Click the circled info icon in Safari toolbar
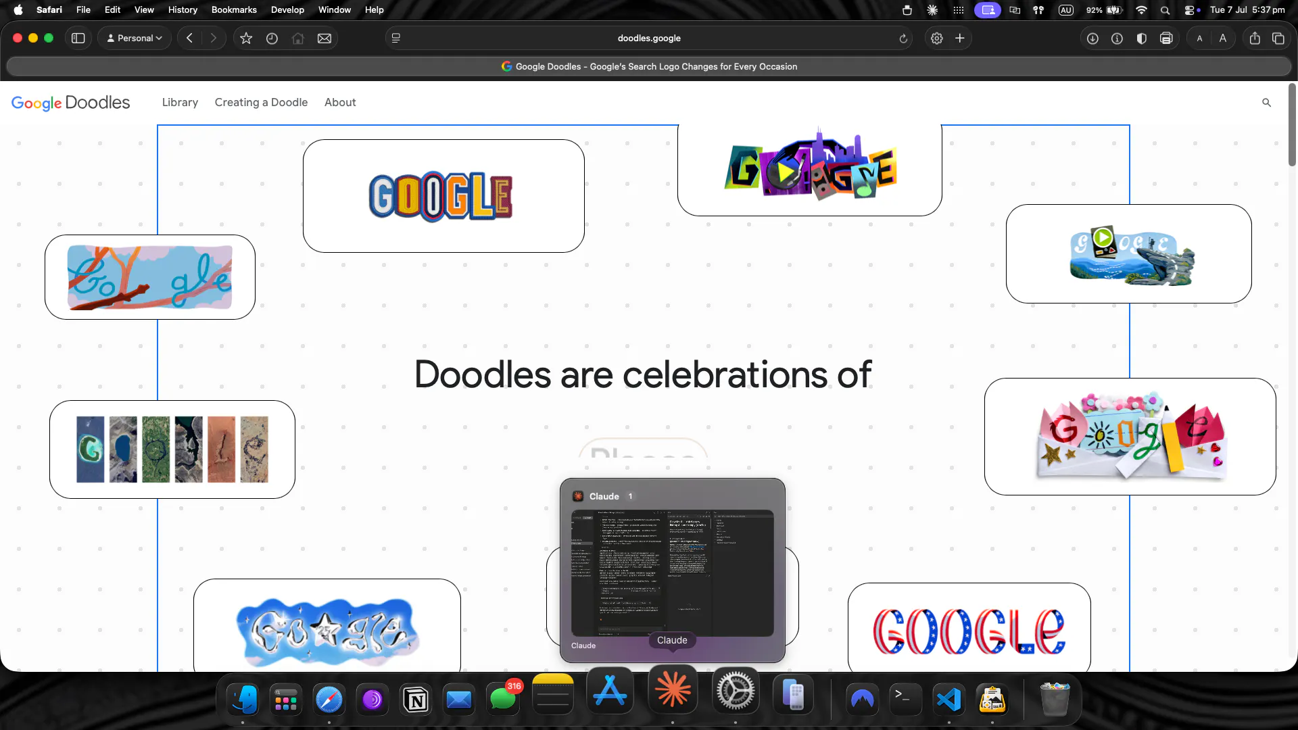 pyautogui.click(x=1117, y=39)
